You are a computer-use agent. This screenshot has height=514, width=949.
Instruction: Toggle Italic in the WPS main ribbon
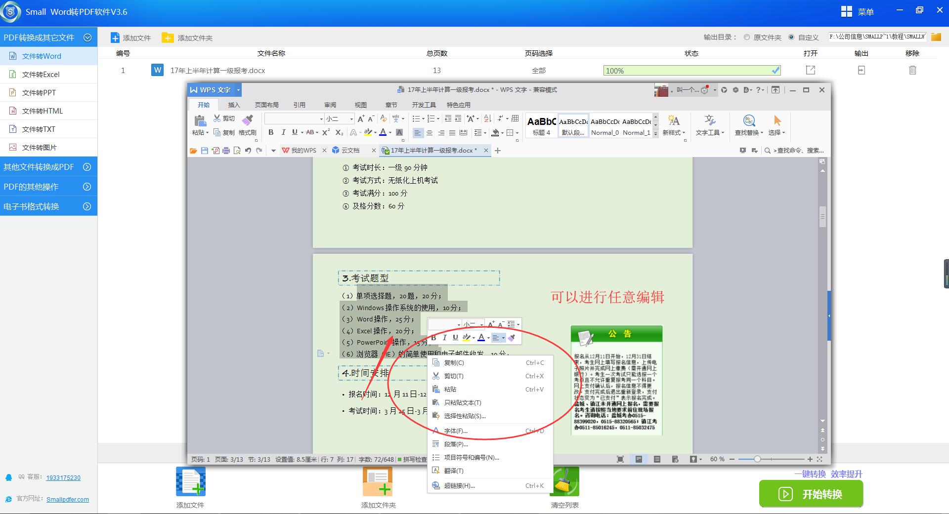pos(283,132)
